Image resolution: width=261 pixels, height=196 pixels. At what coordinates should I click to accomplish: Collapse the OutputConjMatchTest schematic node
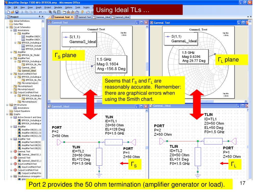click(x=11, y=92)
